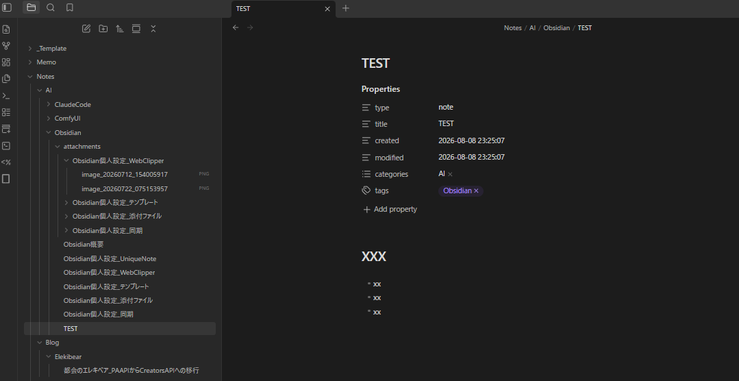Screen dimensions: 739x381
Task: Create new canvas from ribbon icon
Action: tap(6, 62)
